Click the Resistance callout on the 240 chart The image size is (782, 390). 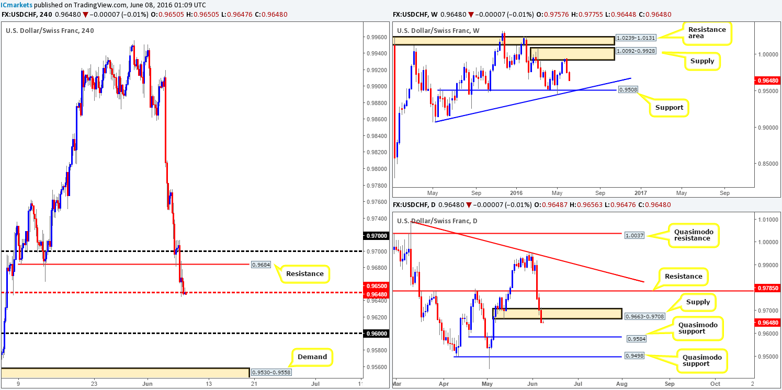point(305,273)
